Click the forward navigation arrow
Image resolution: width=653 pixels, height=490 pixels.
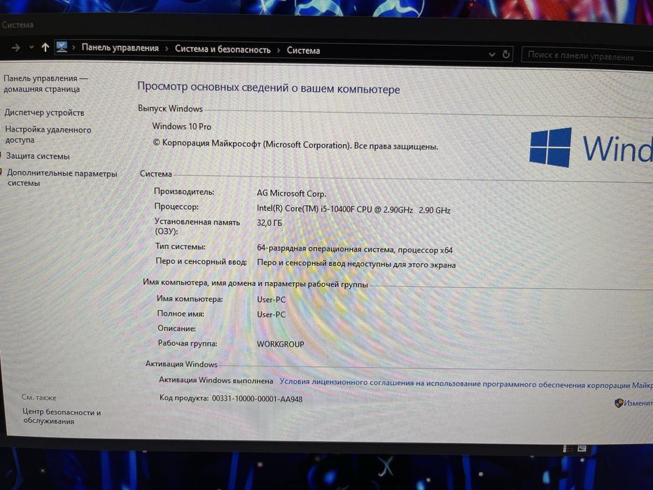click(16, 48)
